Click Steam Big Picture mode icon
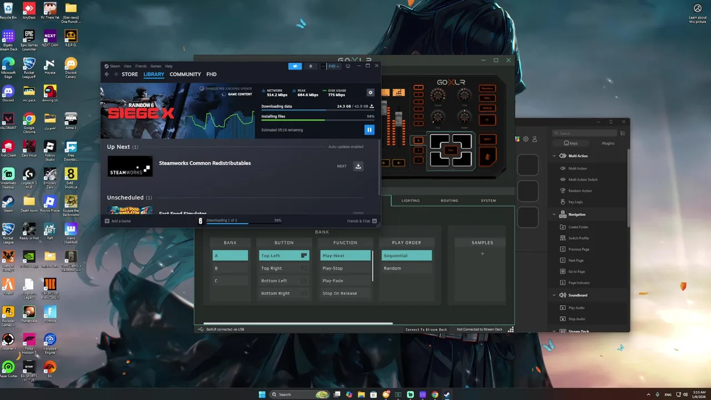This screenshot has width=711, height=400. 348,66
